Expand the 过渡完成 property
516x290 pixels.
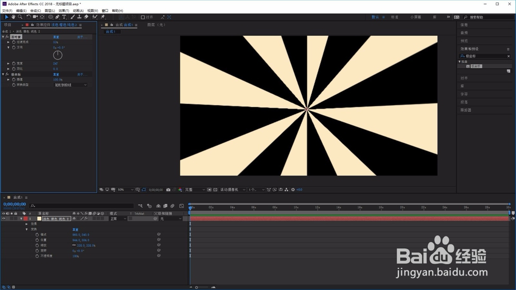pos(9,42)
